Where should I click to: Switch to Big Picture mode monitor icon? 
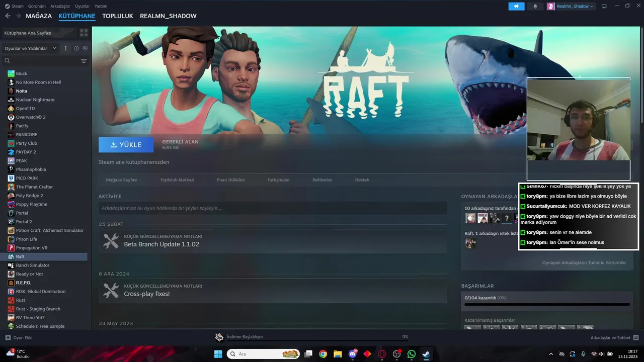(x=604, y=6)
